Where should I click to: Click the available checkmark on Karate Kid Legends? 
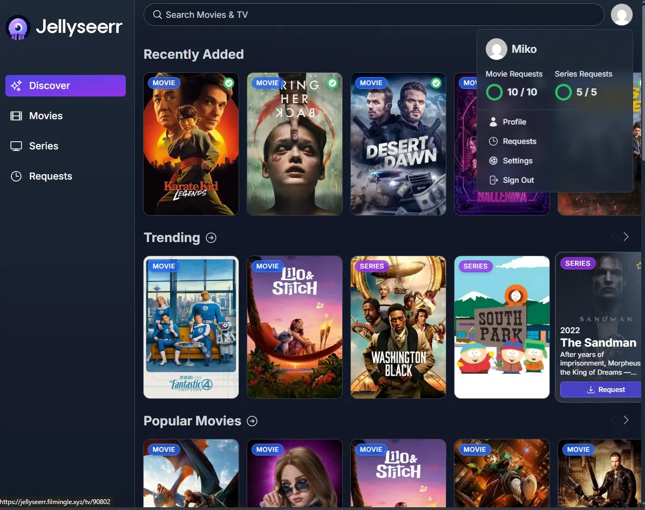click(229, 83)
